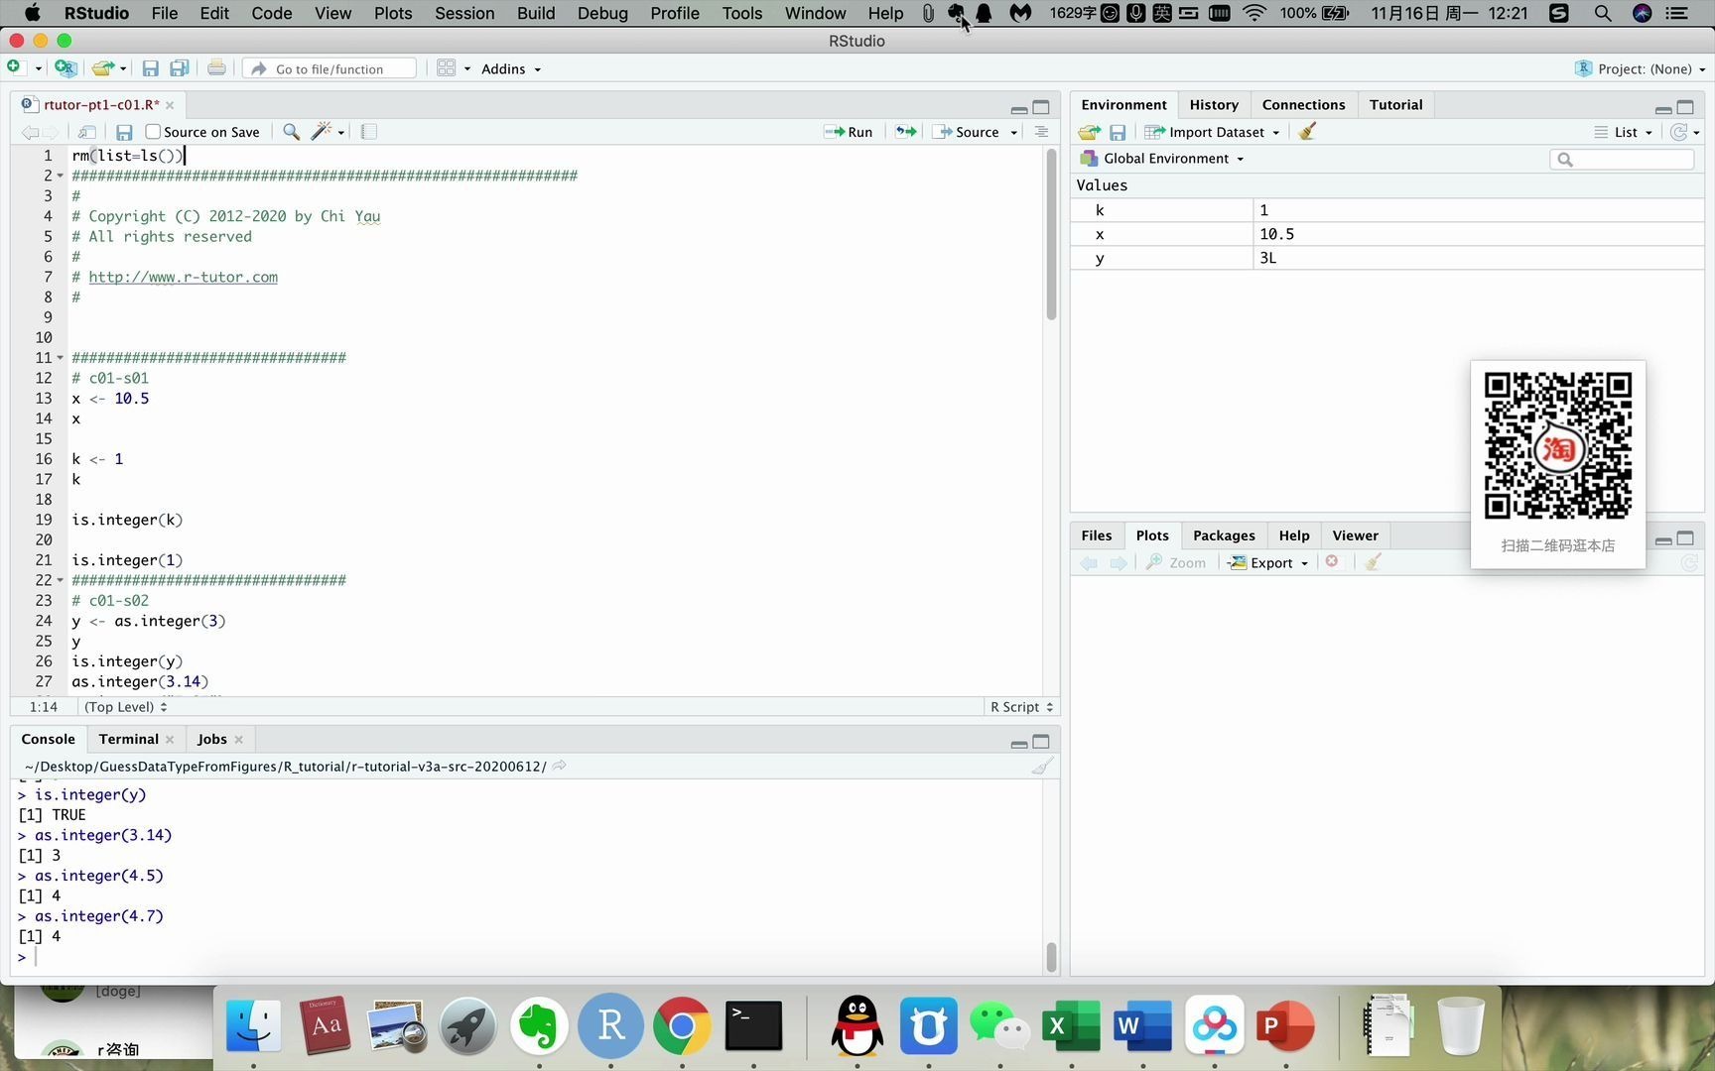Open code tools magic wand

point(321,131)
